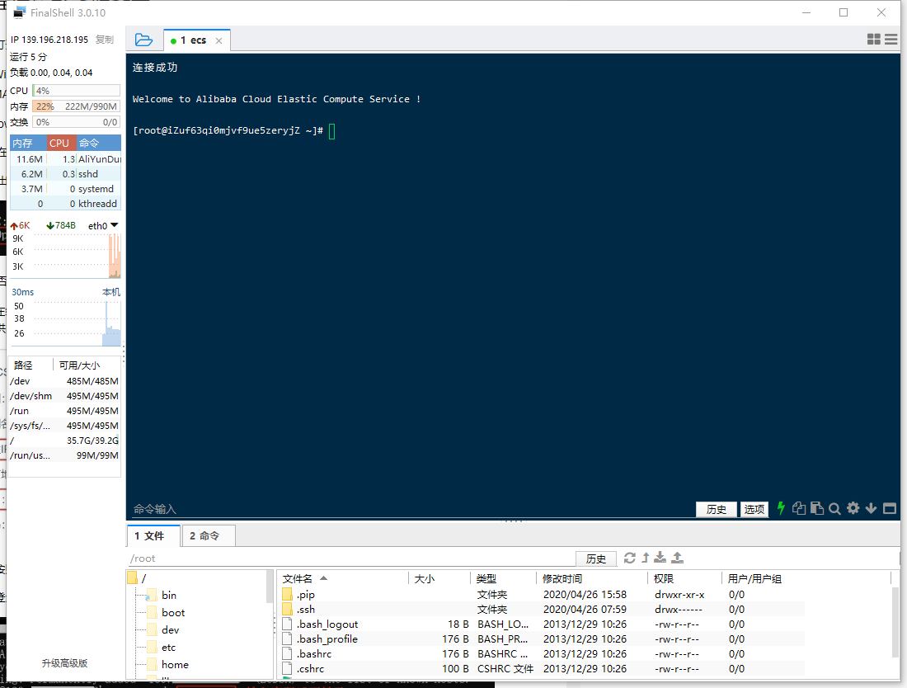The image size is (907, 688).
Task: Refresh the /root file listing
Action: click(629, 558)
